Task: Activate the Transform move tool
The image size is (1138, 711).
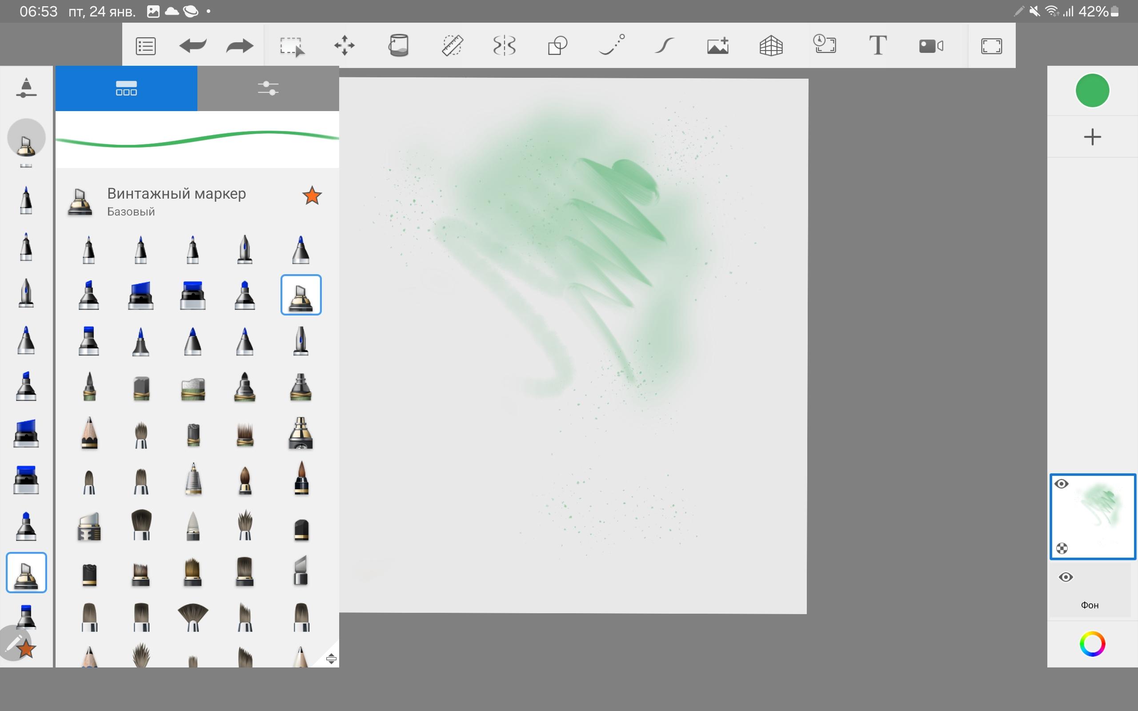Action: (x=344, y=46)
